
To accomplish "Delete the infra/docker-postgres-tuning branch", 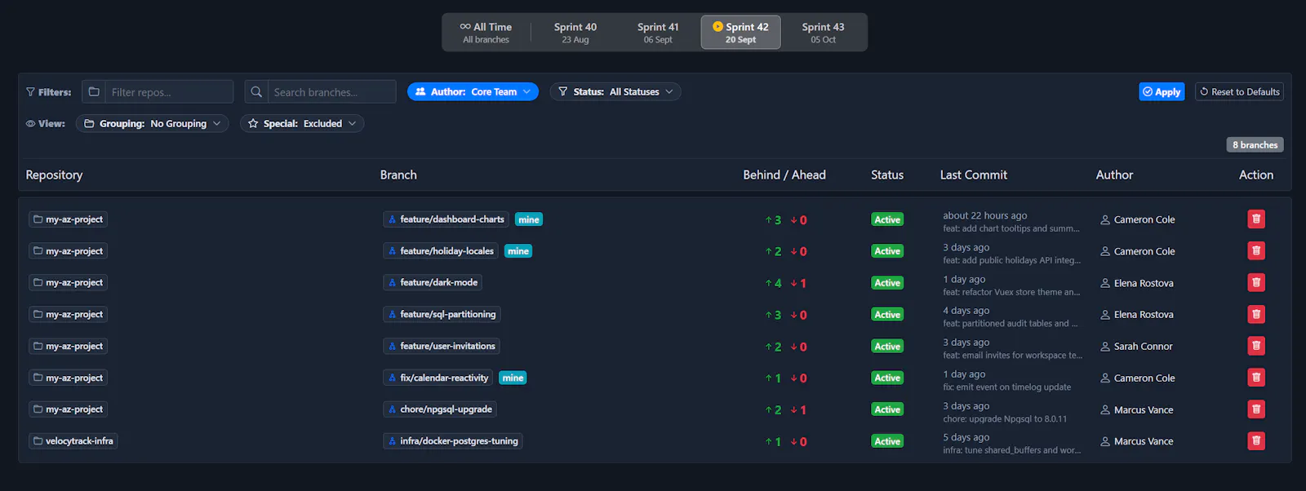I will click(1256, 441).
